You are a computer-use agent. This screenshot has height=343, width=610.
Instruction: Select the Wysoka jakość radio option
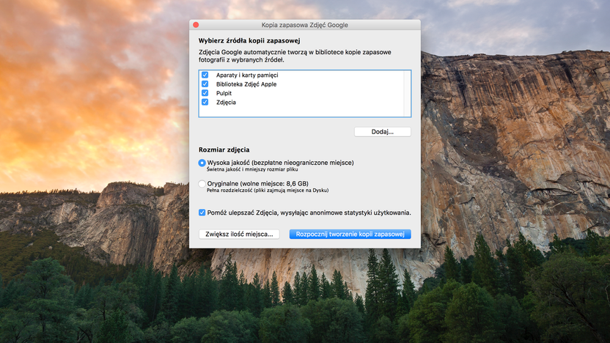(202, 163)
